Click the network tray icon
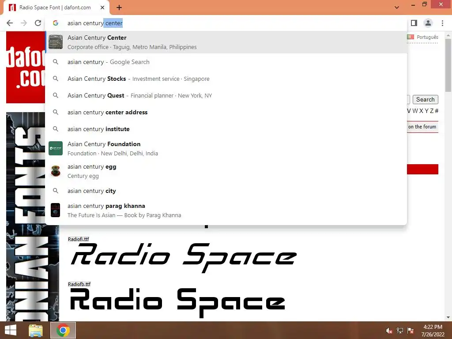452x339 pixels. coord(400,331)
